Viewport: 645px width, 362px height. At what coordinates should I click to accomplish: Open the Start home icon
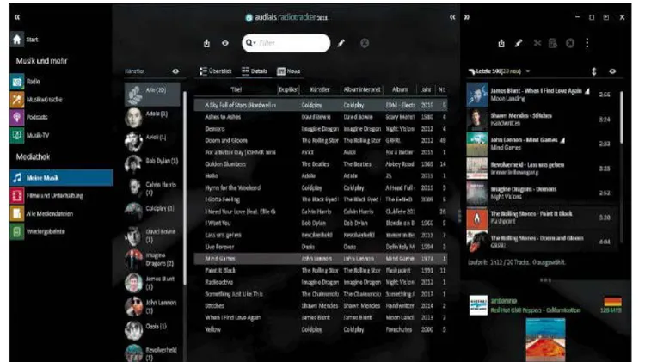tap(17, 40)
